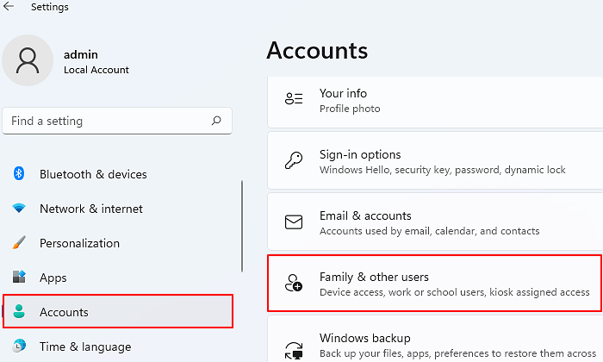Click the Apps grid icon
This screenshot has width=603, height=362.
coord(19,278)
